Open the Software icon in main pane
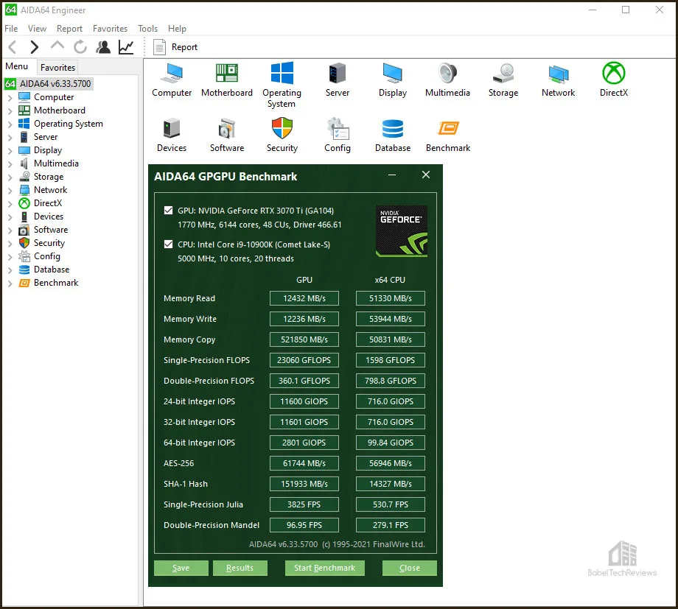 click(x=226, y=135)
